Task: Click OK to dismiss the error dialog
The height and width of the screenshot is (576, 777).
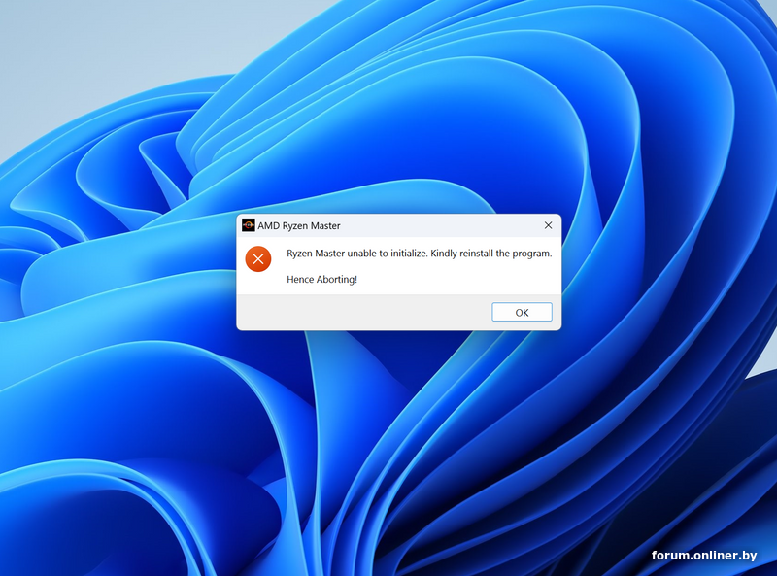Action: (x=522, y=313)
